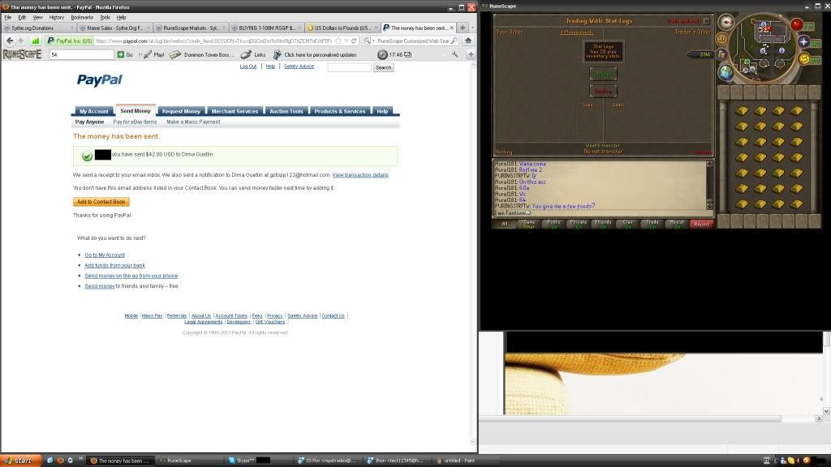Open the File menu

(8, 18)
